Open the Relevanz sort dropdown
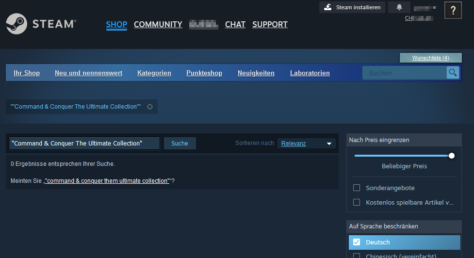 (x=307, y=143)
